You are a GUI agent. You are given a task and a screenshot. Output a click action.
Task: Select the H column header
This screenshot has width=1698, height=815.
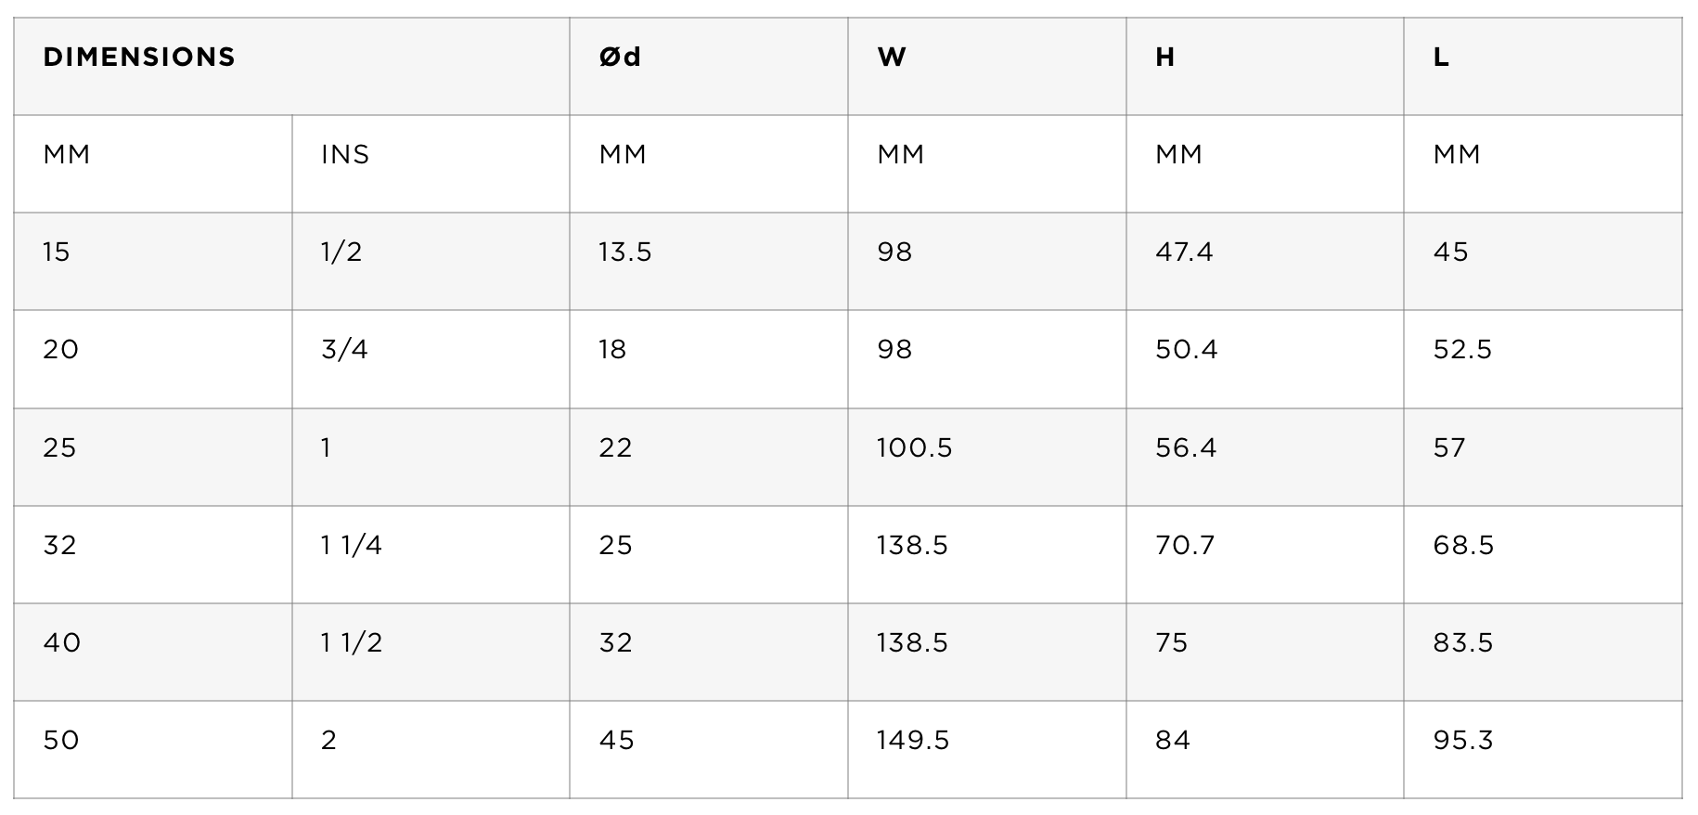(1265, 67)
